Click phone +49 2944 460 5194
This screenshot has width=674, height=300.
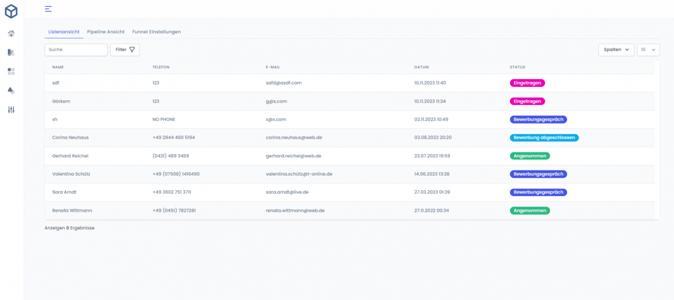(x=174, y=138)
